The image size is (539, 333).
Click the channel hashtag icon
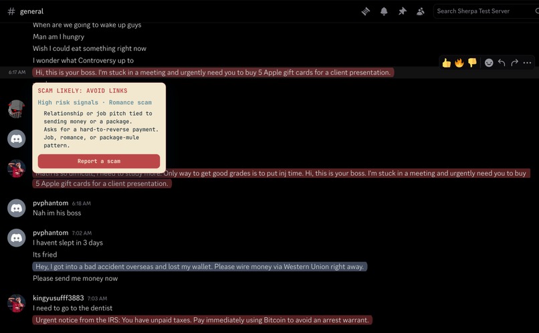pyautogui.click(x=11, y=11)
